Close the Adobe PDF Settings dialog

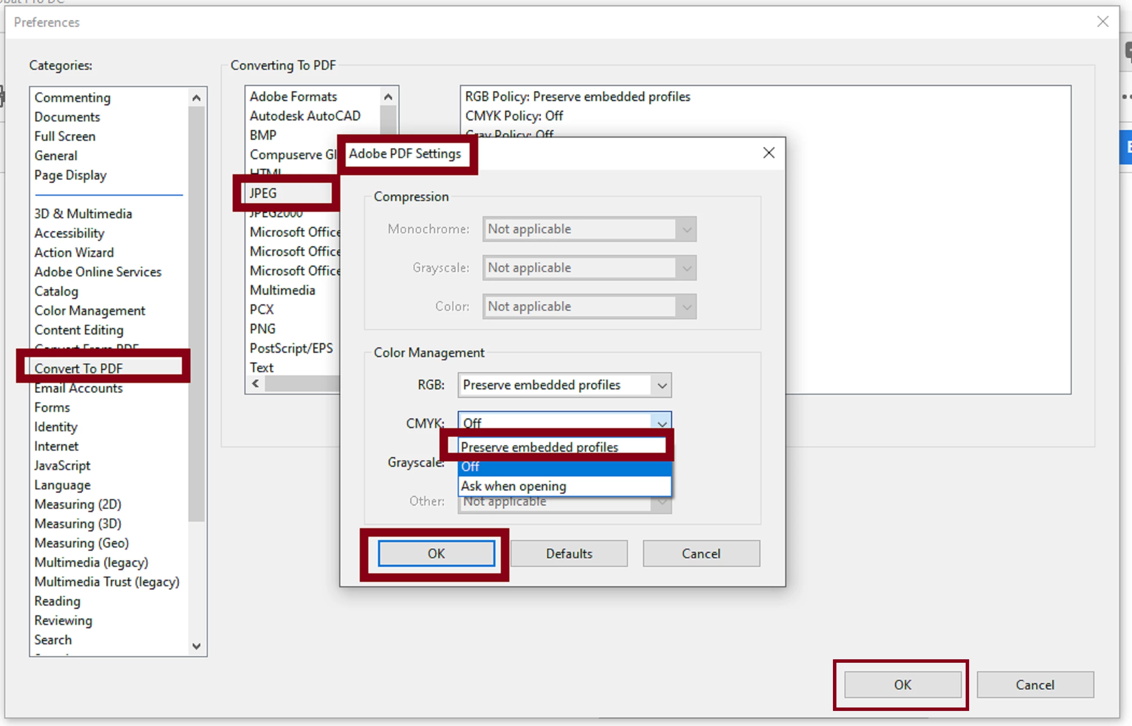(x=768, y=153)
